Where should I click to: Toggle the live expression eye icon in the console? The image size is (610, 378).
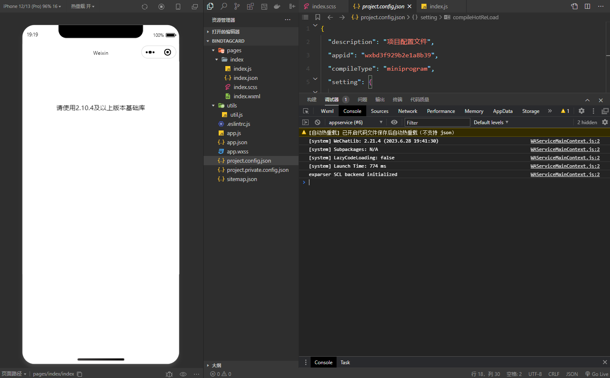point(394,123)
